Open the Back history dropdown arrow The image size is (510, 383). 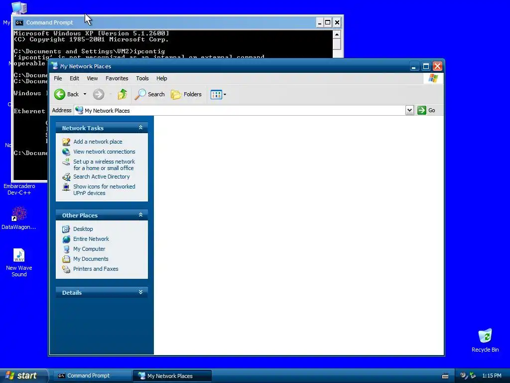pos(85,94)
